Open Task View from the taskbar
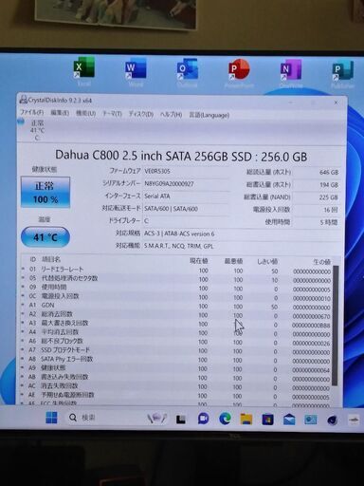The height and width of the screenshot is (486, 364). (x=181, y=419)
